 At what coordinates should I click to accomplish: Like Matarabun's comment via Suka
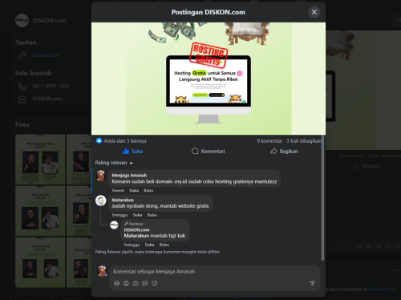(137, 215)
